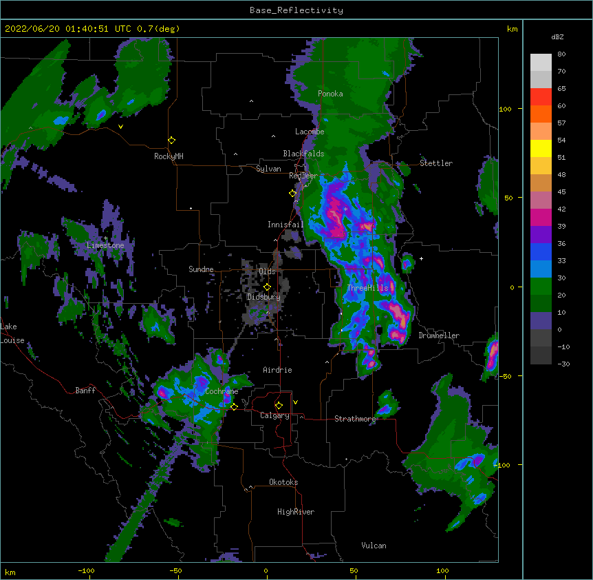Select the 30 dBZ green legend swatch
The width and height of the screenshot is (593, 580).
click(x=541, y=287)
